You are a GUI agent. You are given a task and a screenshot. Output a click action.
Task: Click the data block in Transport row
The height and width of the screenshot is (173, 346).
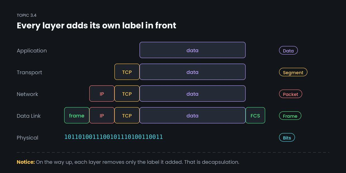click(193, 72)
